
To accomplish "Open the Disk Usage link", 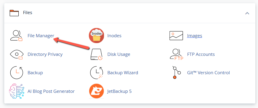I will point(119,54).
